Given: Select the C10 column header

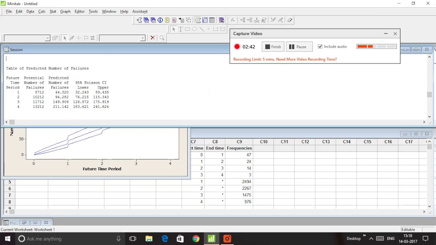Looking at the screenshot, I should tap(264, 142).
